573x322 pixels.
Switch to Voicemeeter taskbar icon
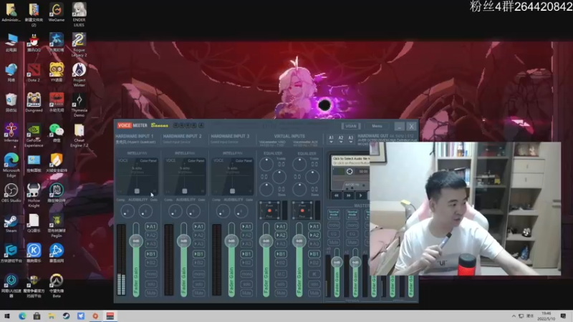110,316
